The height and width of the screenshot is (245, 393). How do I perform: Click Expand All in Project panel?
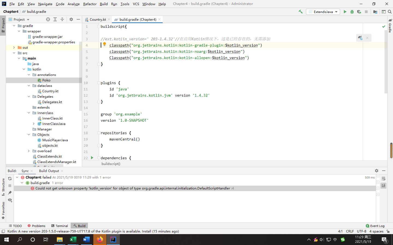point(55,19)
